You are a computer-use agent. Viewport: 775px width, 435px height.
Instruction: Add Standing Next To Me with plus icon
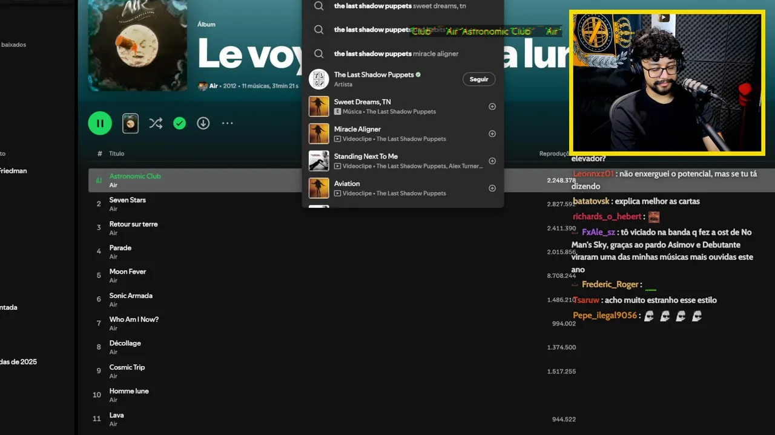click(x=492, y=161)
